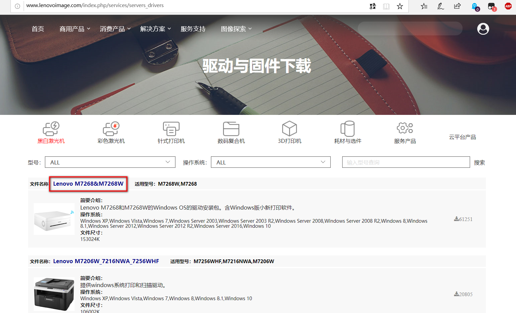Open the Lenovo M7268&M7268W driver link
The image size is (516, 313).
click(88, 184)
